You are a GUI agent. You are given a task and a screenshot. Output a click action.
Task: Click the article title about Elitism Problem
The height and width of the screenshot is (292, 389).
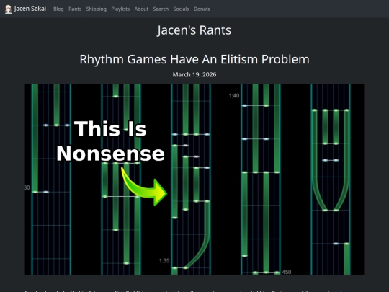click(194, 59)
